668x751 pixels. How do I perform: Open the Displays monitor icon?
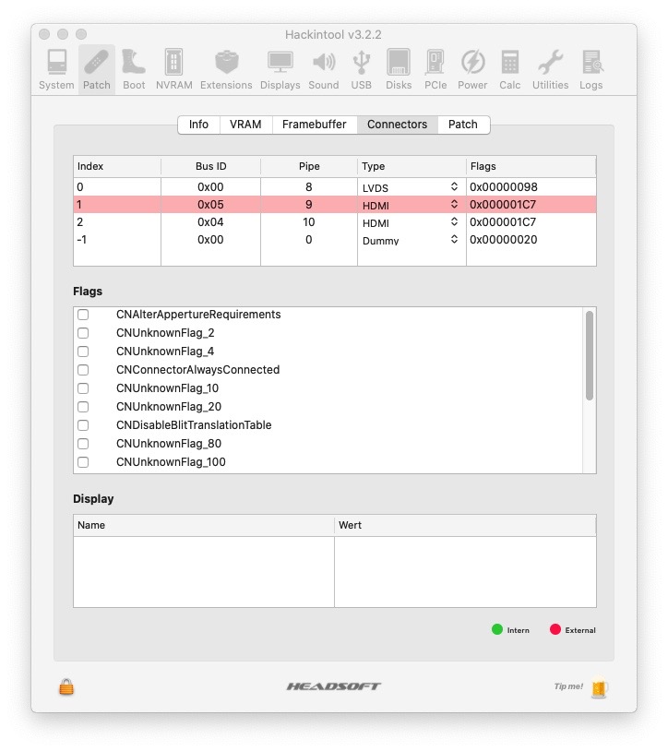280,62
